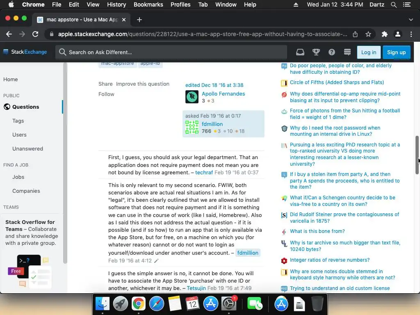Viewport: 420px width, 315px height.
Task: Open the Unanswered questions page
Action: 27,148
